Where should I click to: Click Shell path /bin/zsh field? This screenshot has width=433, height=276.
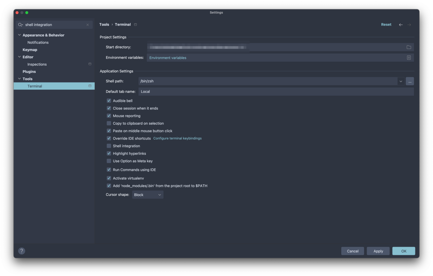tap(268, 81)
